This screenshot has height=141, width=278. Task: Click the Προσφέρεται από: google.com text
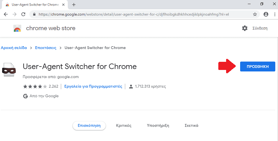tap(51, 77)
